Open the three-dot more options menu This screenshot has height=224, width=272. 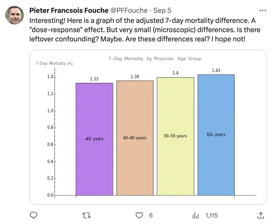coord(262,11)
